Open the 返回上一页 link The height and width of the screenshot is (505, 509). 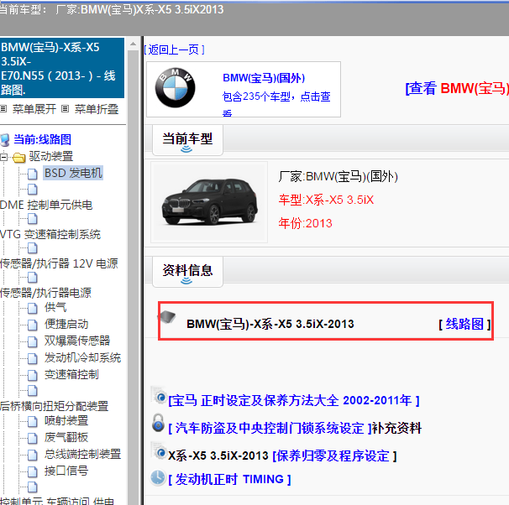pos(174,49)
